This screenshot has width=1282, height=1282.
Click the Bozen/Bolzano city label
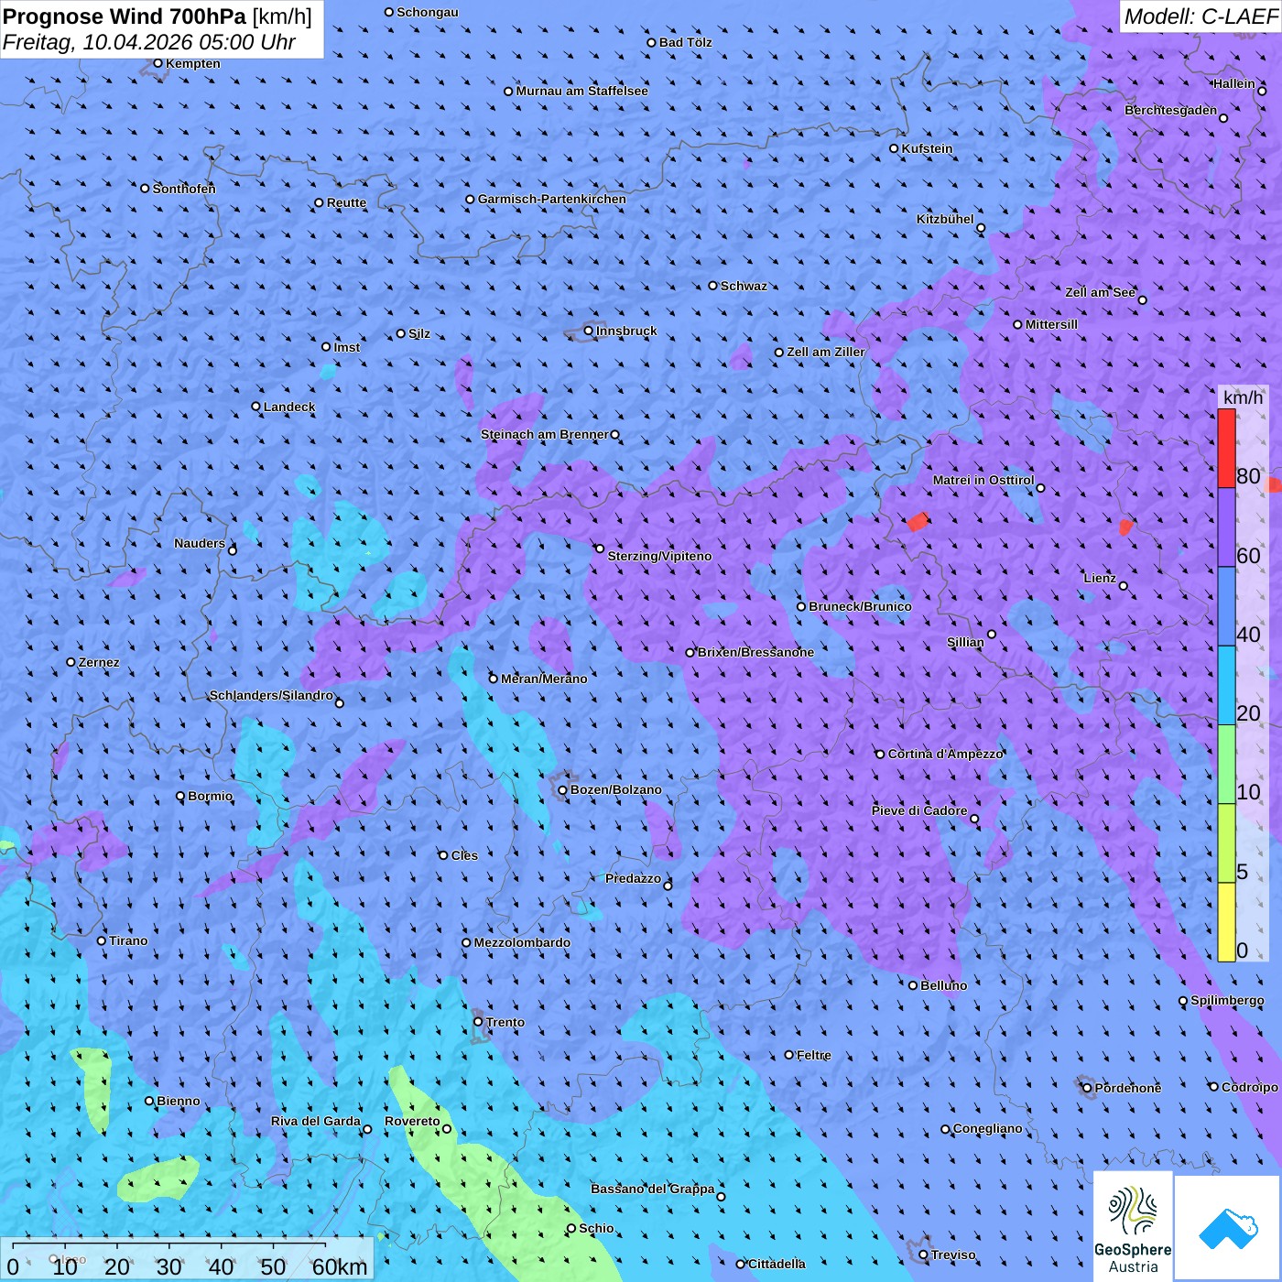coord(615,789)
